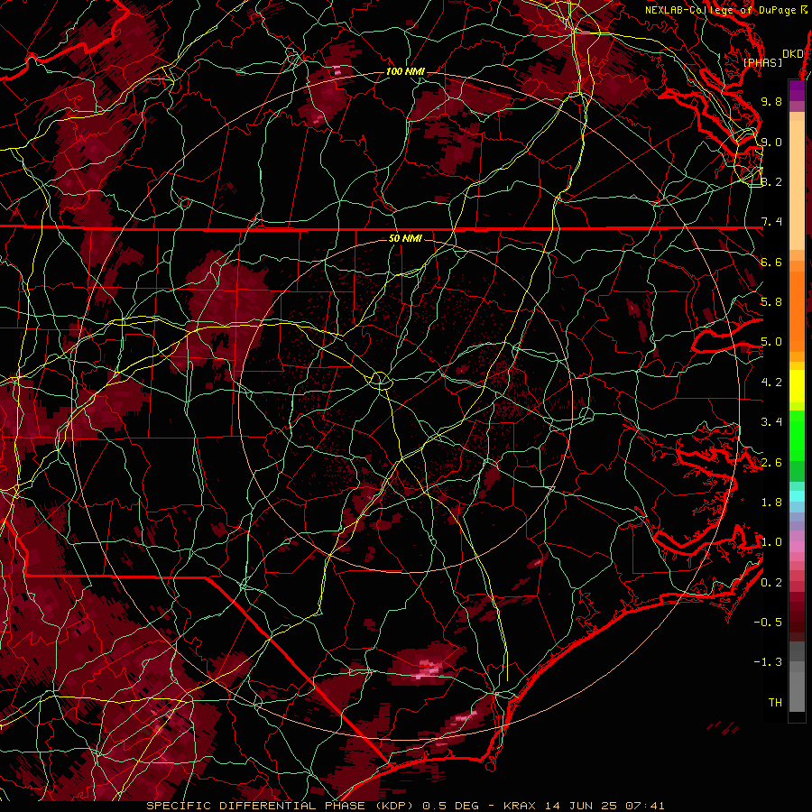The height and width of the screenshot is (812, 812).
Task: Click the 8.2 scale value
Action: [x=771, y=181]
